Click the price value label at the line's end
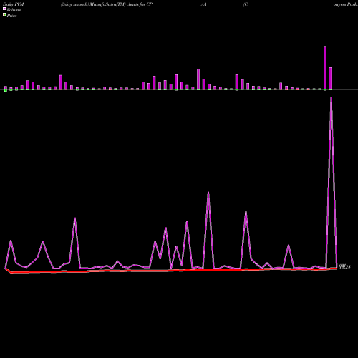Screen dimensions: 358x358 pos(345,266)
